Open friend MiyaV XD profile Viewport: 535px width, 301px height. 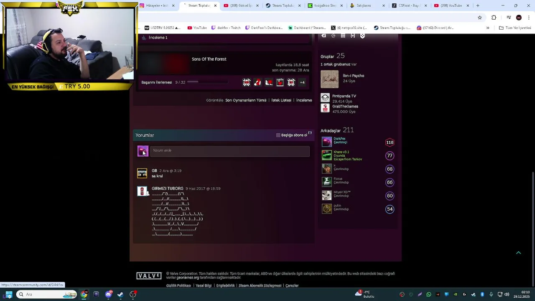(342, 192)
